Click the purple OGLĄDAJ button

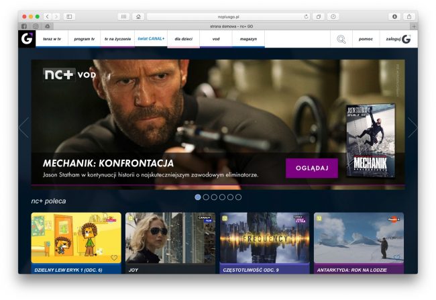tap(312, 168)
